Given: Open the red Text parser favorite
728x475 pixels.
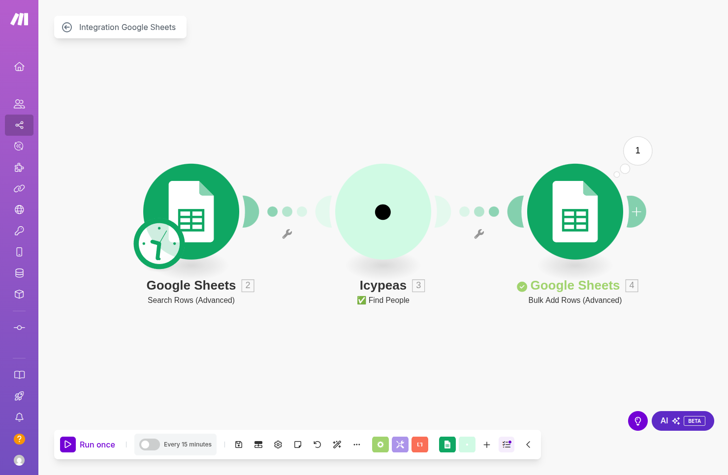Looking at the screenshot, I should click(x=420, y=445).
